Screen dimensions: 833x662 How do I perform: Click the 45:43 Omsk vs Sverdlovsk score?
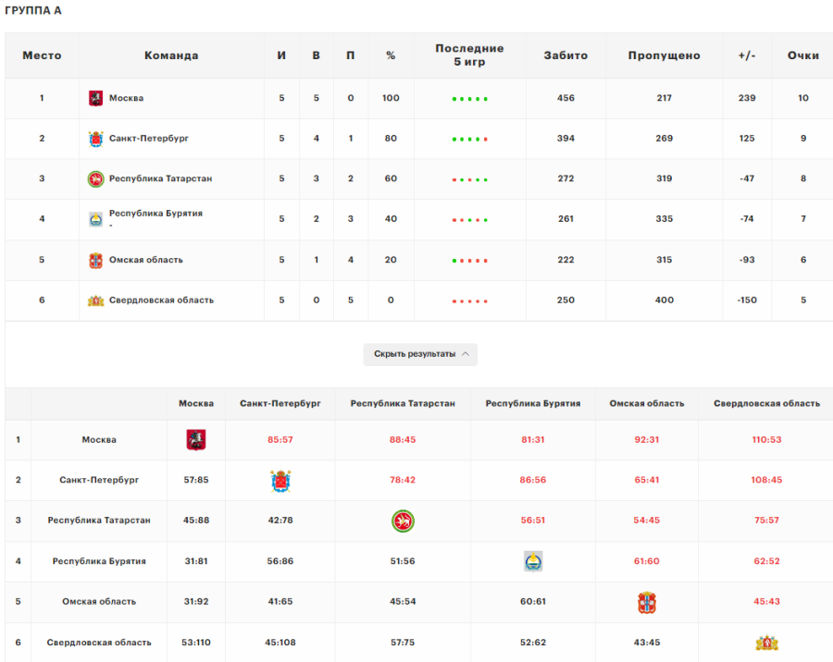766,602
